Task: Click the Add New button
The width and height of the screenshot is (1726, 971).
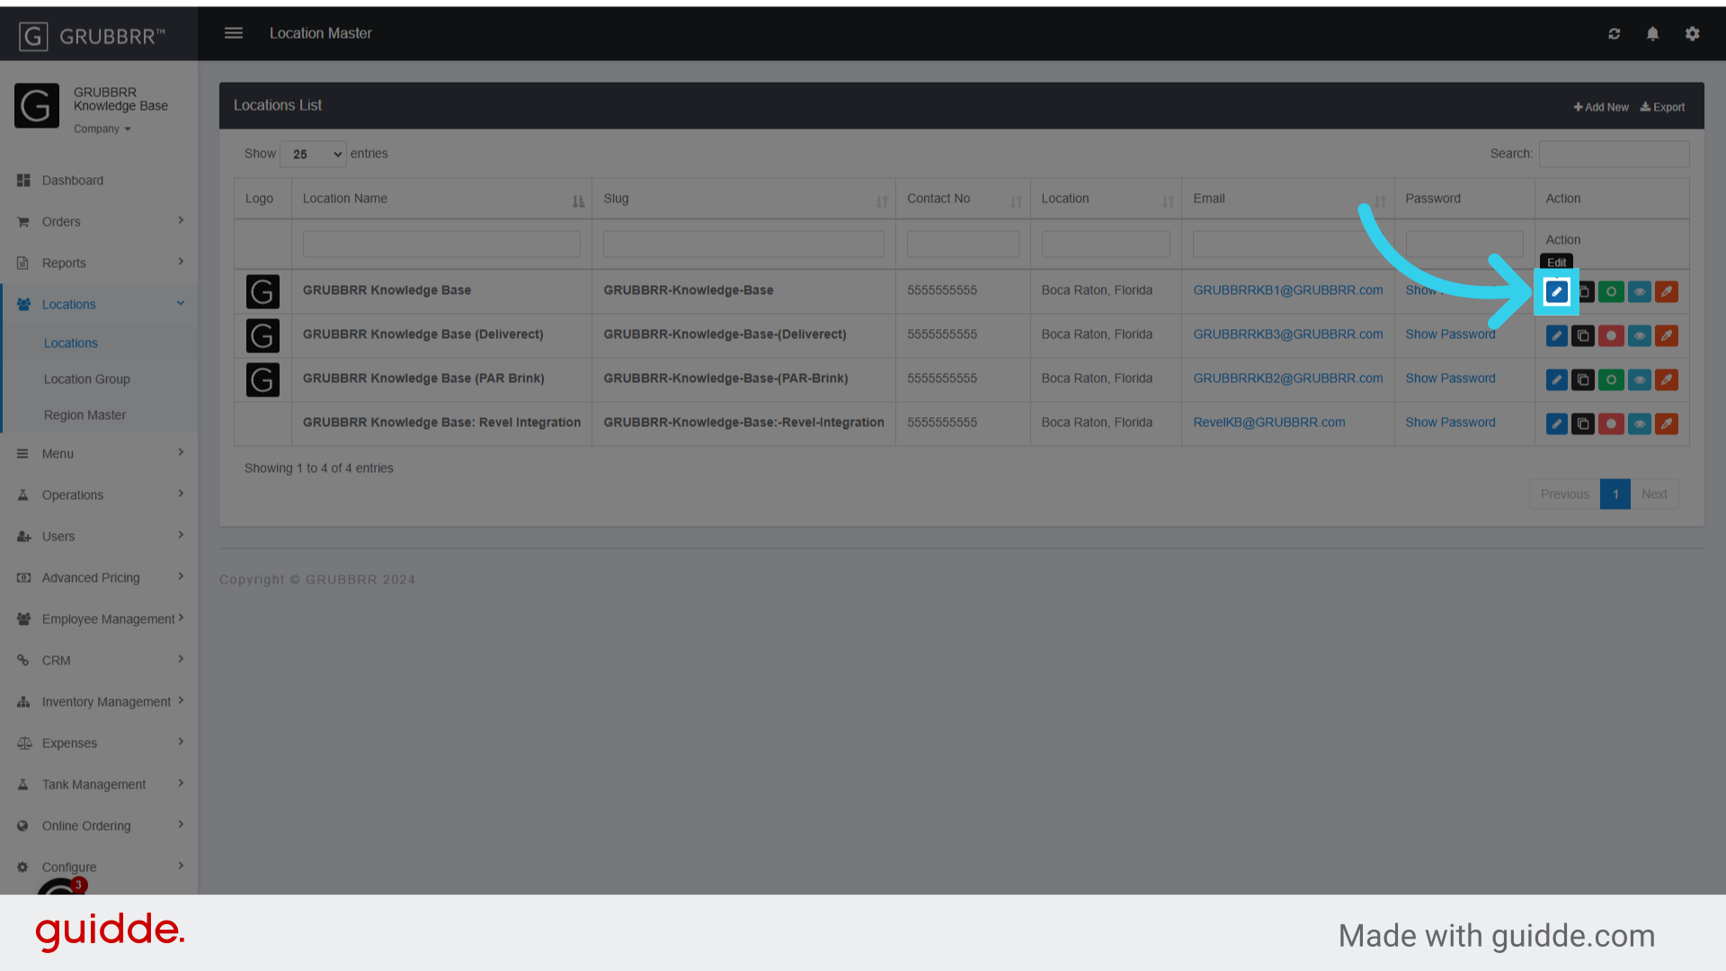Action: [x=1601, y=107]
